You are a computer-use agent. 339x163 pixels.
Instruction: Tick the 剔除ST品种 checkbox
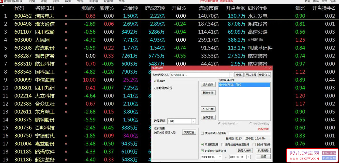(x=254, y=145)
